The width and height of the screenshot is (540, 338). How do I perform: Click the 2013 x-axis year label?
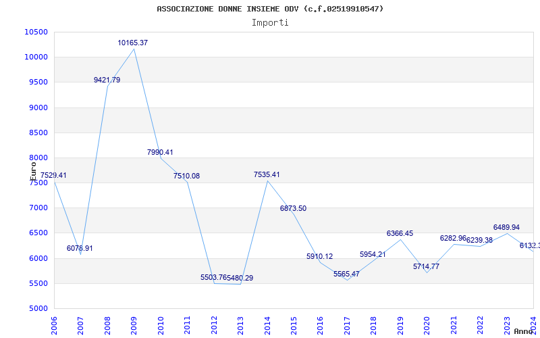click(240, 325)
